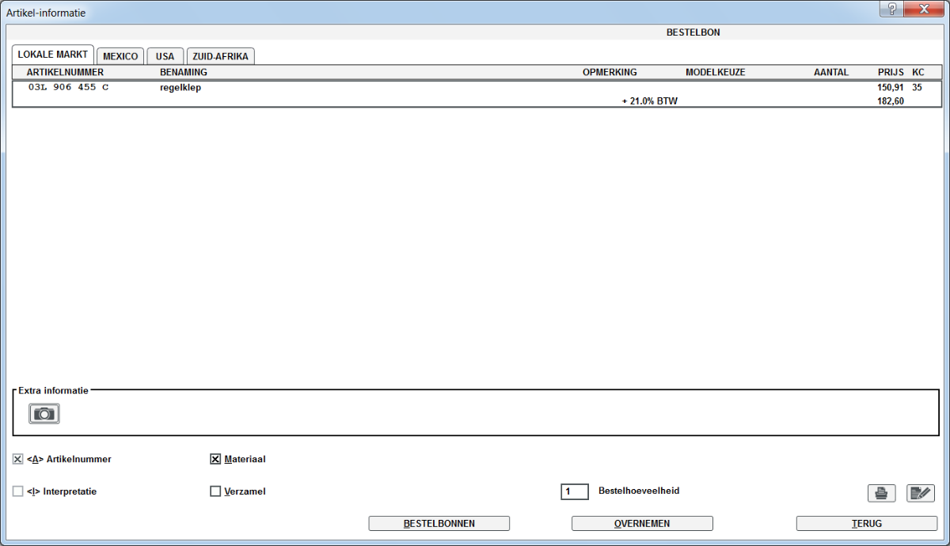Toggle the Interpretatie checkbox
This screenshot has height=546, width=950.
click(18, 491)
